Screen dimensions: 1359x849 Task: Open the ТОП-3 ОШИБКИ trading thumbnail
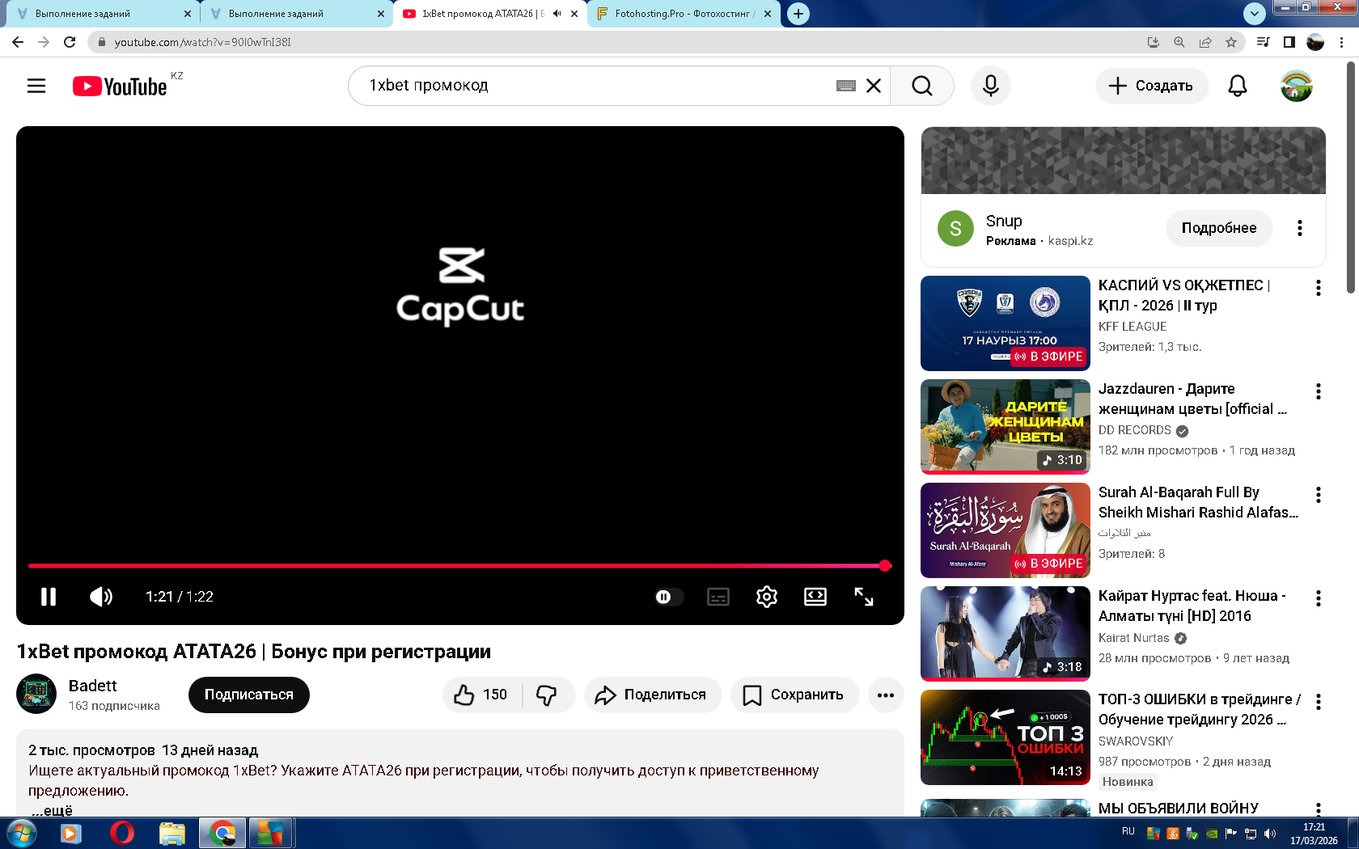click(x=1005, y=737)
